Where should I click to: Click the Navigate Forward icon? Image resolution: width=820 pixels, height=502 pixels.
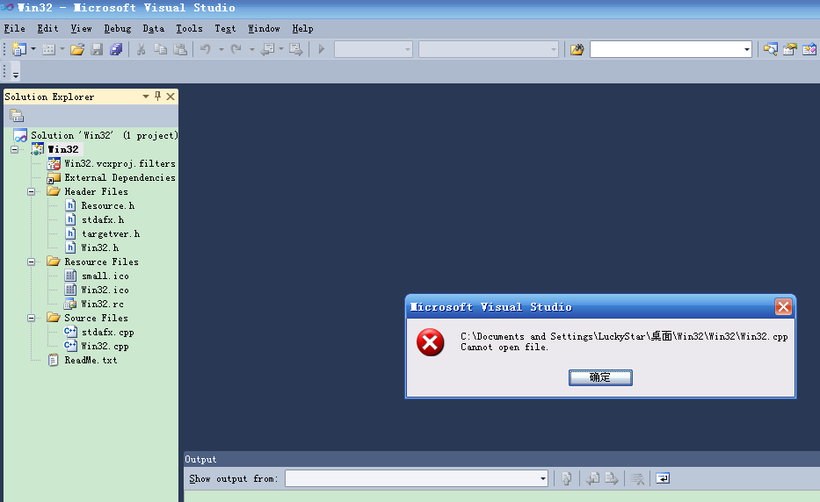click(x=296, y=50)
